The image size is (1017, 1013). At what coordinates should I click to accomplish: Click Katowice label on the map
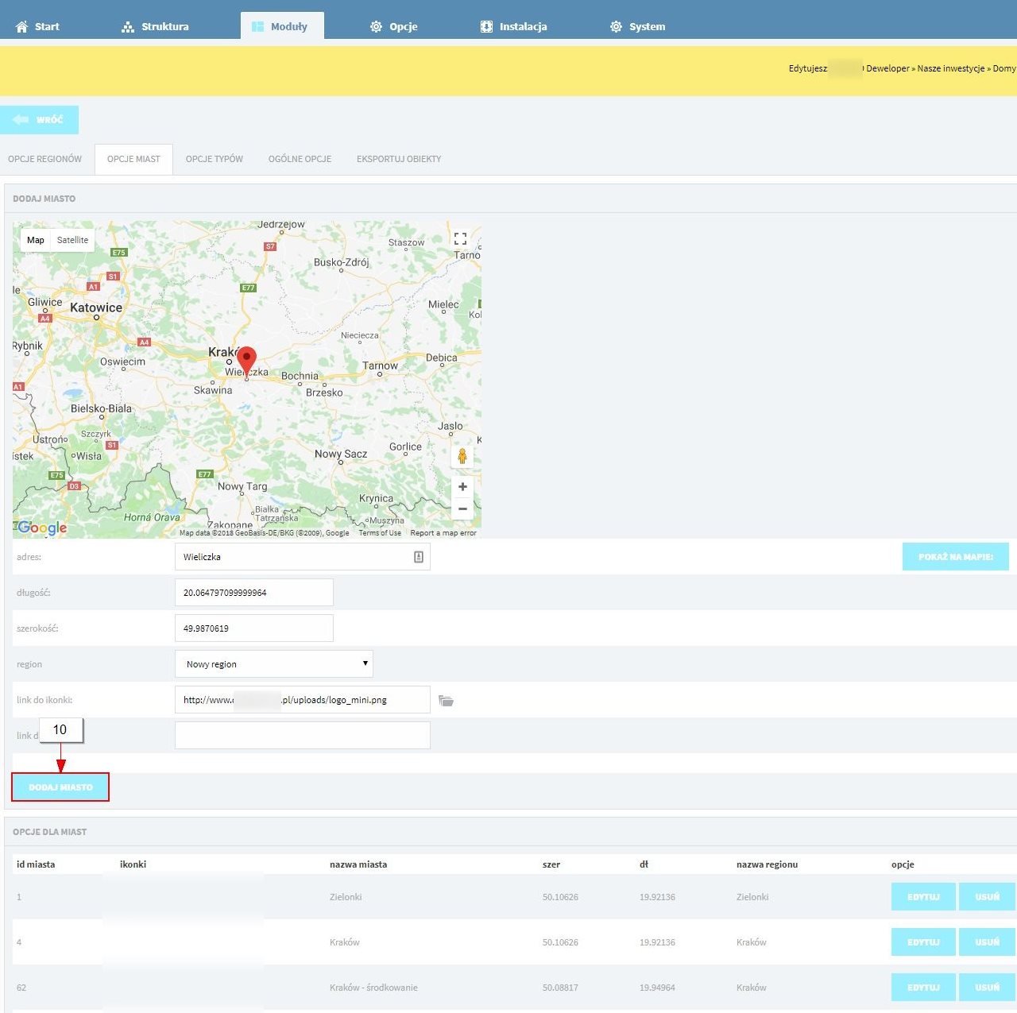[96, 307]
